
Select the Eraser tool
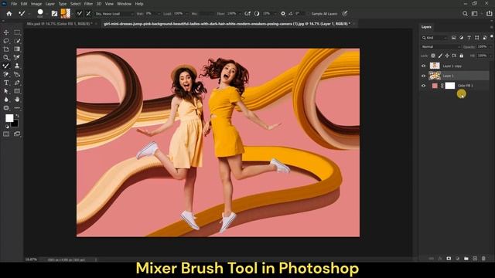pyautogui.click(x=6, y=74)
